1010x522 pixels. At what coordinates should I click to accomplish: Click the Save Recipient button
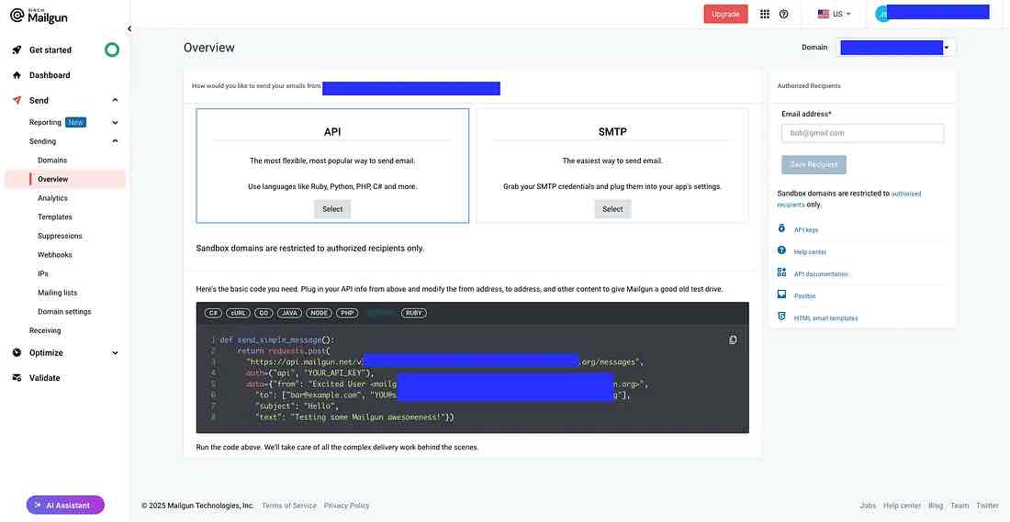tap(814, 165)
